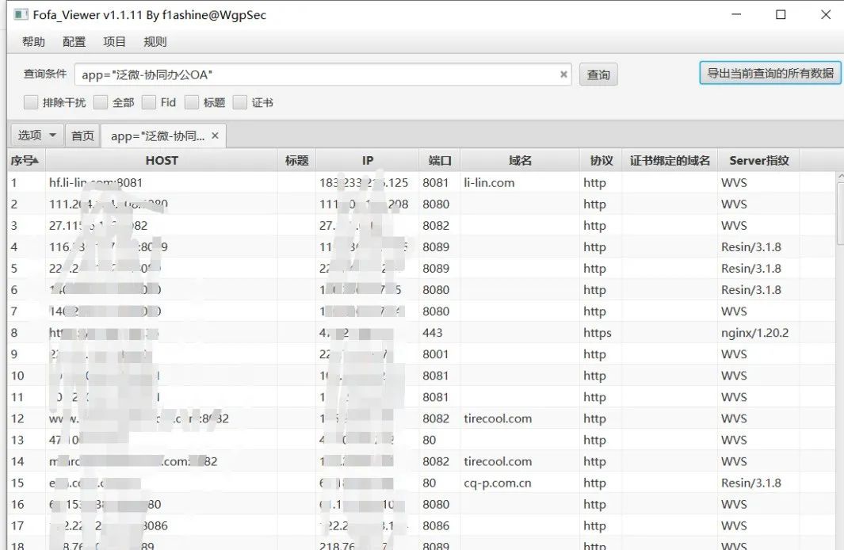Sort by the 端口 column header

(439, 160)
